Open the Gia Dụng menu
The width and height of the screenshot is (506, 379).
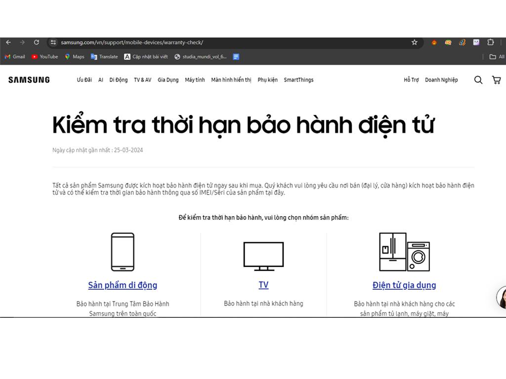tap(168, 80)
